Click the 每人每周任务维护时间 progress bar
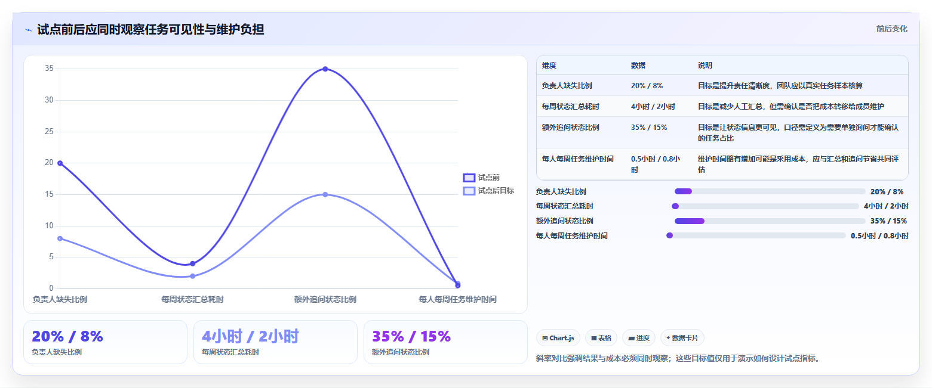The image size is (932, 388). tap(756, 235)
